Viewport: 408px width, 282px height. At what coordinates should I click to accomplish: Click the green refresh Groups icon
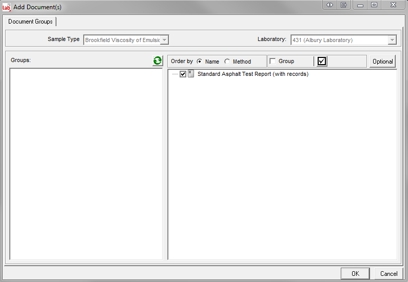click(x=157, y=61)
